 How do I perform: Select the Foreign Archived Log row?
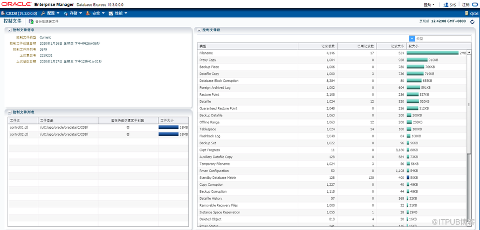(332, 88)
